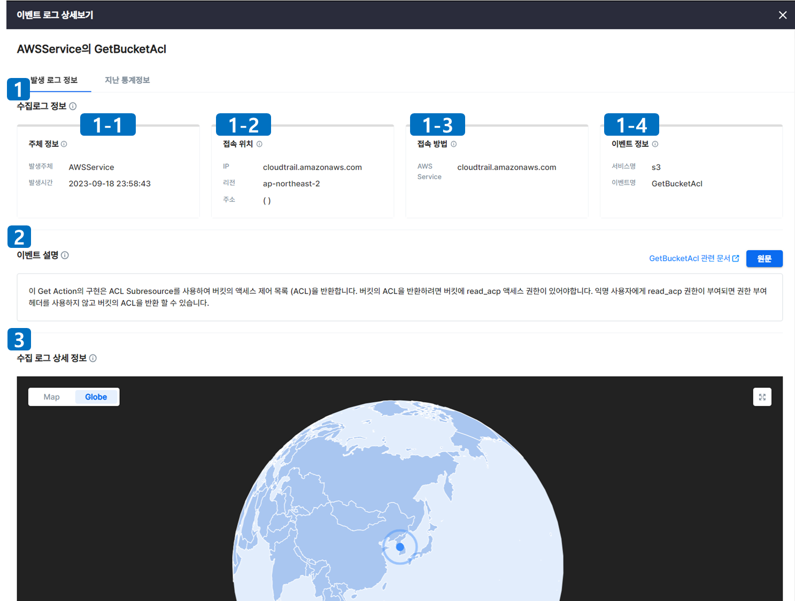Switch map view to Map mode

pyautogui.click(x=52, y=397)
